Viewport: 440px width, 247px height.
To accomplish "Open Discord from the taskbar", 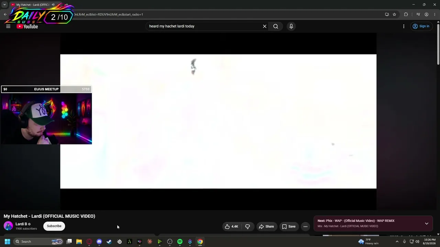I will (x=99, y=242).
